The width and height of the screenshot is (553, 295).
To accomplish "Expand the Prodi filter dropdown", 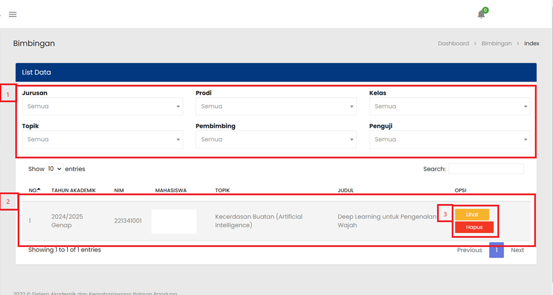I will 276,106.
